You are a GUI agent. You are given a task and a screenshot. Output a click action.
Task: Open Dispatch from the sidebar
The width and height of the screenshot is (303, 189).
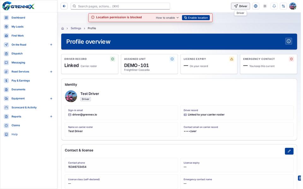tap(17, 54)
